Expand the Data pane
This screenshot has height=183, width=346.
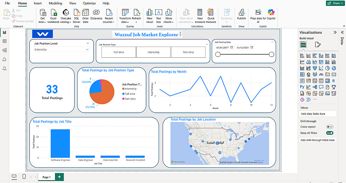(342, 33)
